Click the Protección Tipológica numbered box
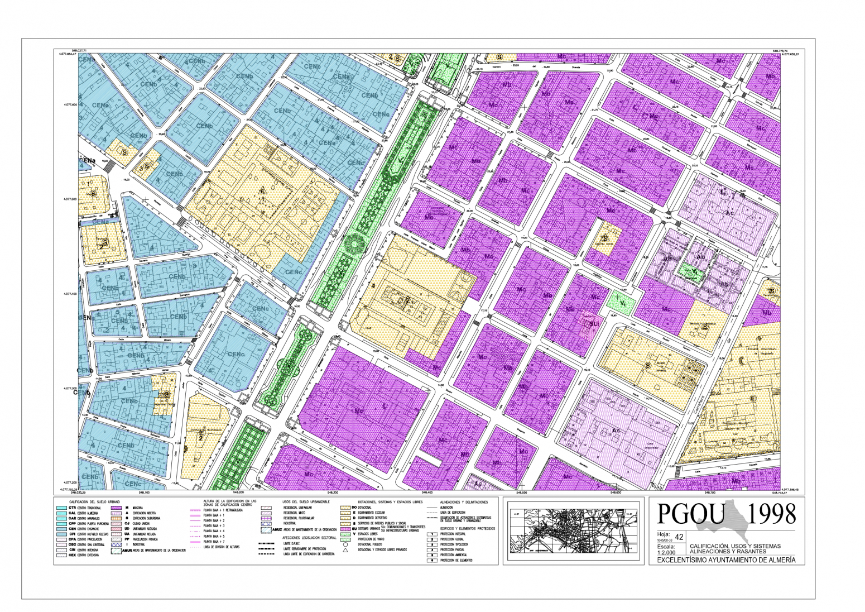This screenshot has height=612, width=865. [x=432, y=544]
